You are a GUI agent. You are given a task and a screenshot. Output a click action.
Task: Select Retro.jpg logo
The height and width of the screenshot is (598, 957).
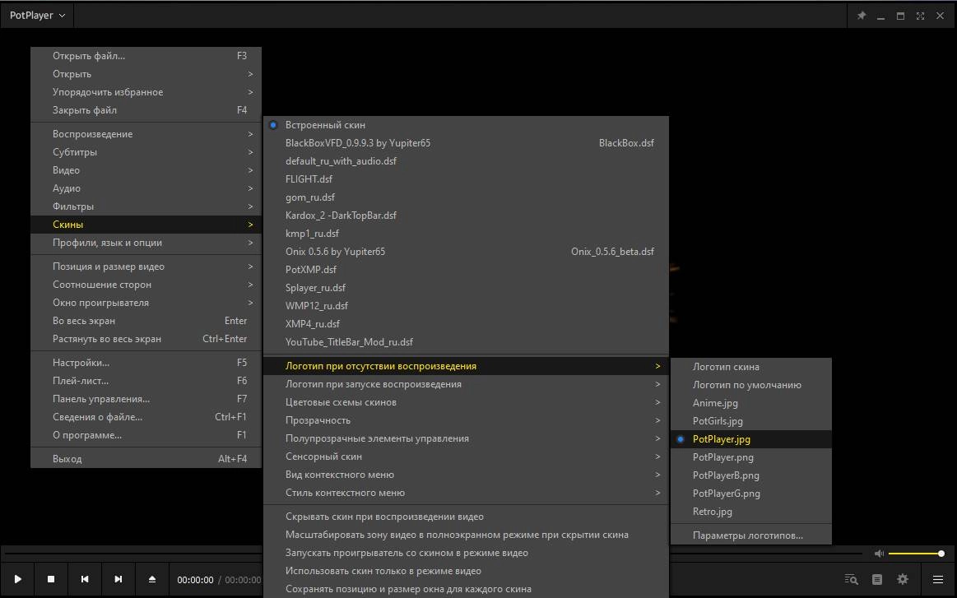click(751, 512)
